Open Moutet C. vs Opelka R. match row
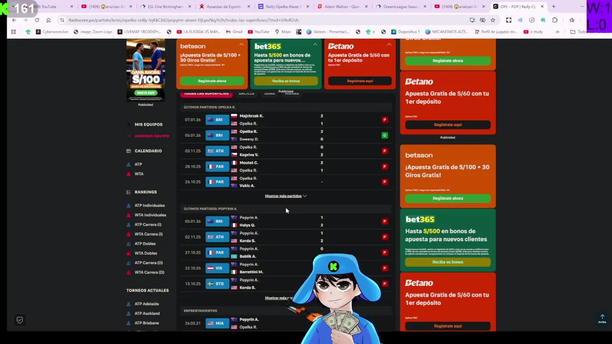612x344 pixels. point(286,166)
